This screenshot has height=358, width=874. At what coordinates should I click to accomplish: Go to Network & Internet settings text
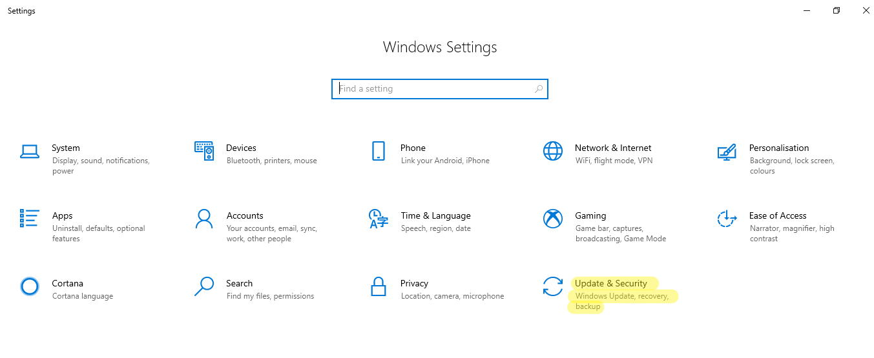613,148
